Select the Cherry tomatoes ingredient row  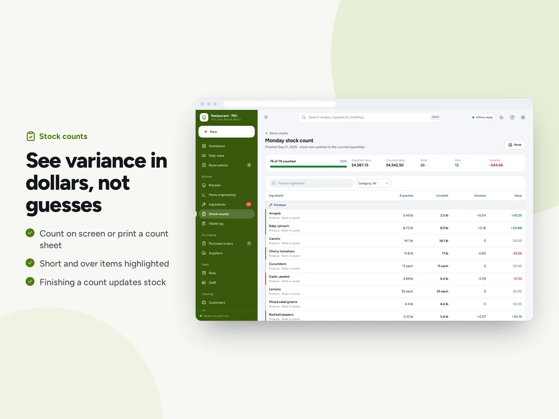pos(395,253)
